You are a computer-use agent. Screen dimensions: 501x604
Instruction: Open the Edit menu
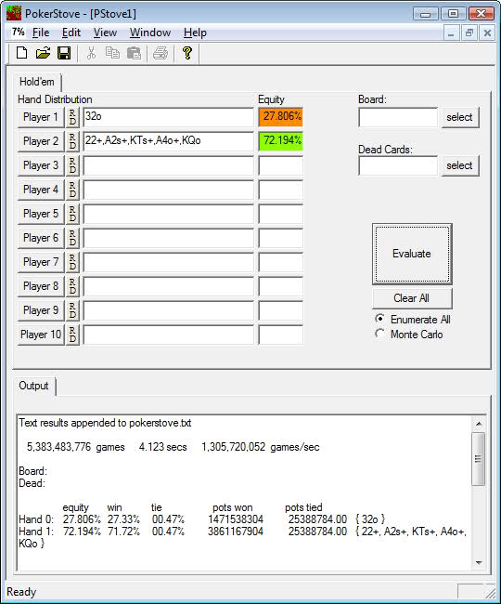click(71, 33)
